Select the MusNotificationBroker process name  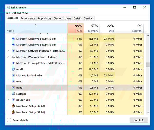[x=30, y=75]
